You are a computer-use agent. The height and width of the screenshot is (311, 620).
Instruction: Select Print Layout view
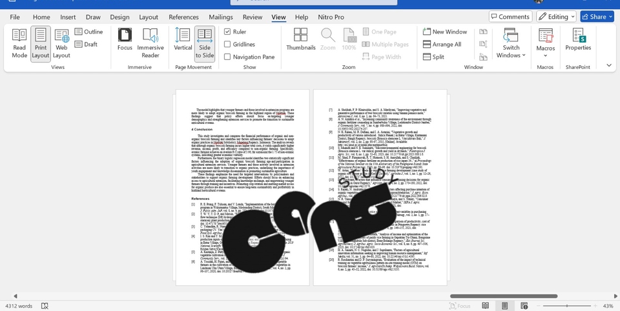(40, 43)
